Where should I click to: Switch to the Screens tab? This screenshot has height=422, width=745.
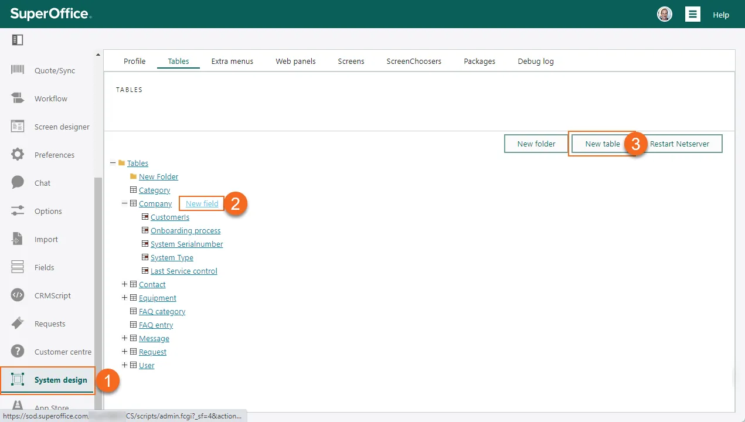[351, 61]
